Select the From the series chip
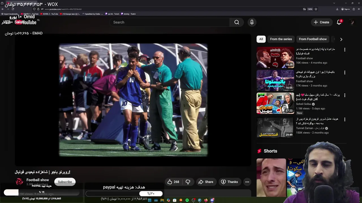 pos(281,39)
